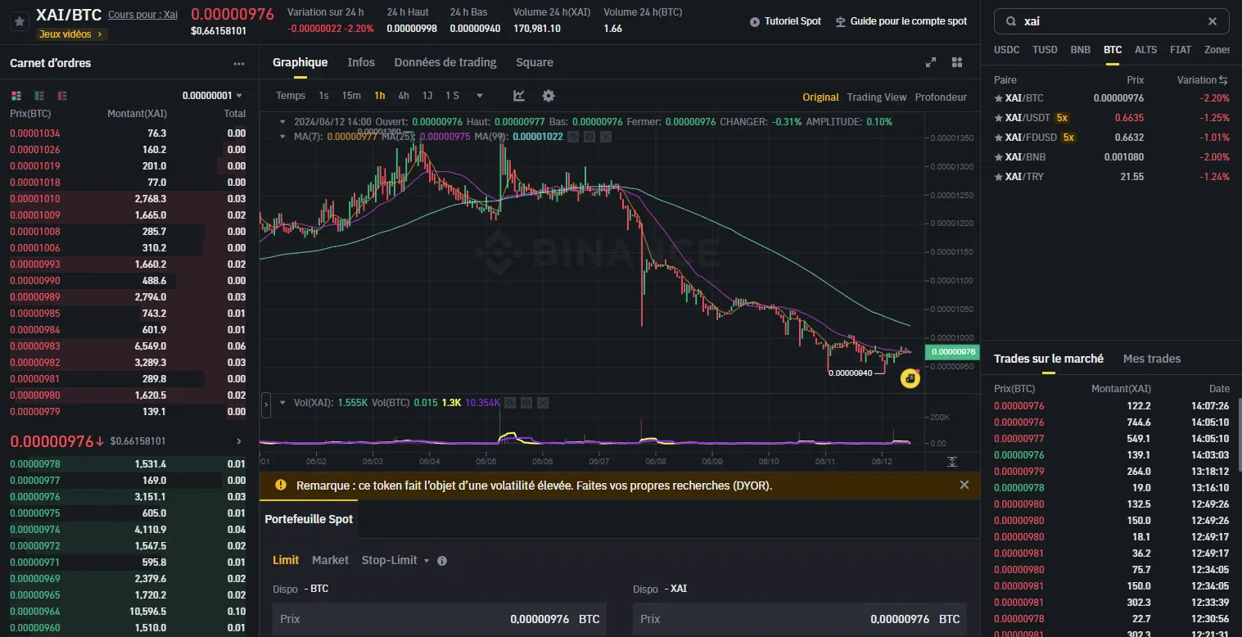This screenshot has width=1242, height=637.
Task: Click the search magnifier icon
Action: (1012, 21)
